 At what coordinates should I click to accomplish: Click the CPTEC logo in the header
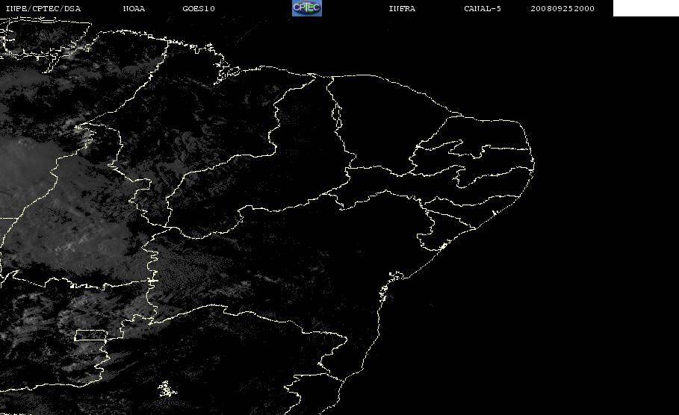pos(306,7)
